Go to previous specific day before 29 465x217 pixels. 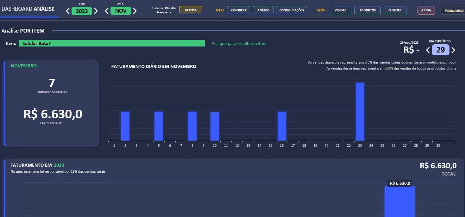click(428, 50)
